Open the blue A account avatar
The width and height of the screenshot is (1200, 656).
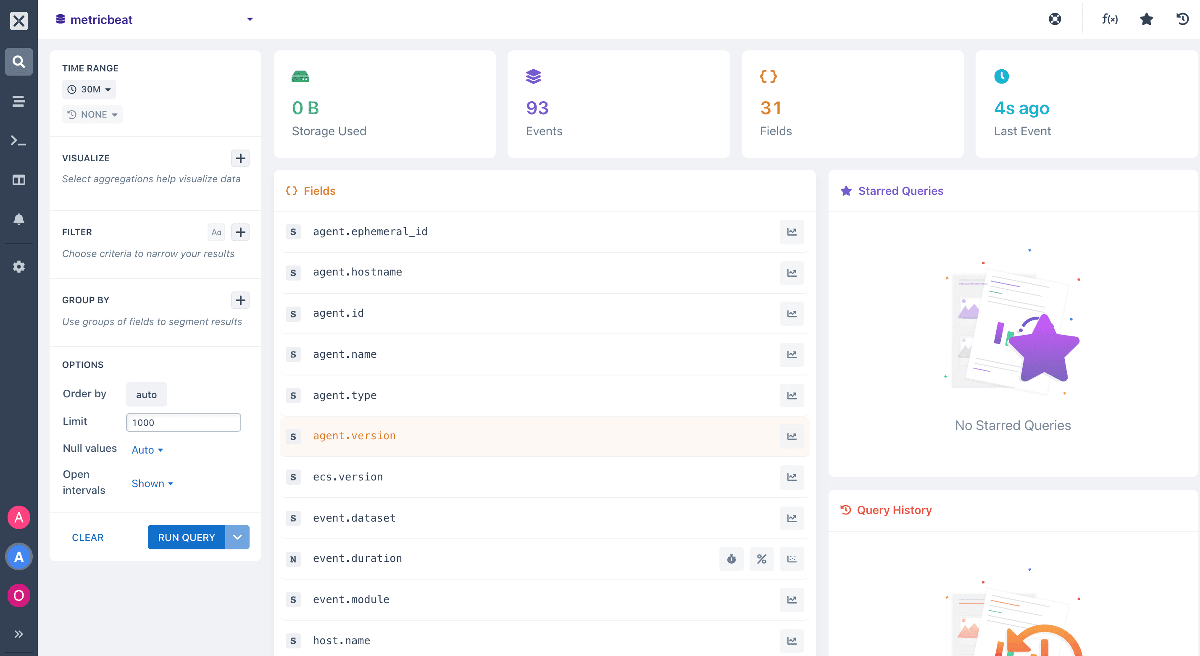(x=18, y=556)
